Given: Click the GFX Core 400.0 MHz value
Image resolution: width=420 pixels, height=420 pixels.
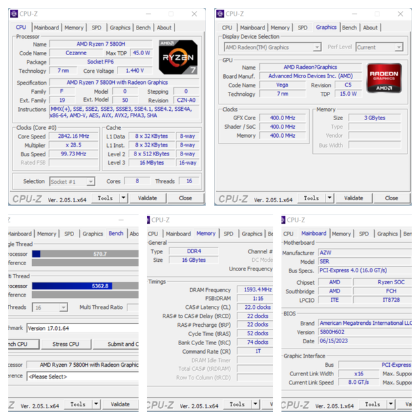Looking at the screenshot, I should click(283, 118).
